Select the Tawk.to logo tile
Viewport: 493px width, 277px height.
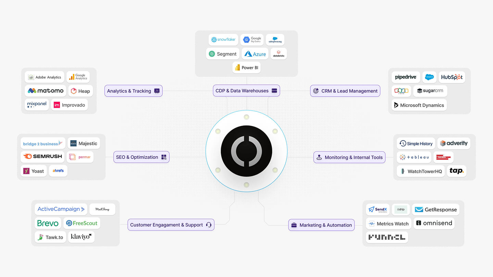click(x=50, y=237)
